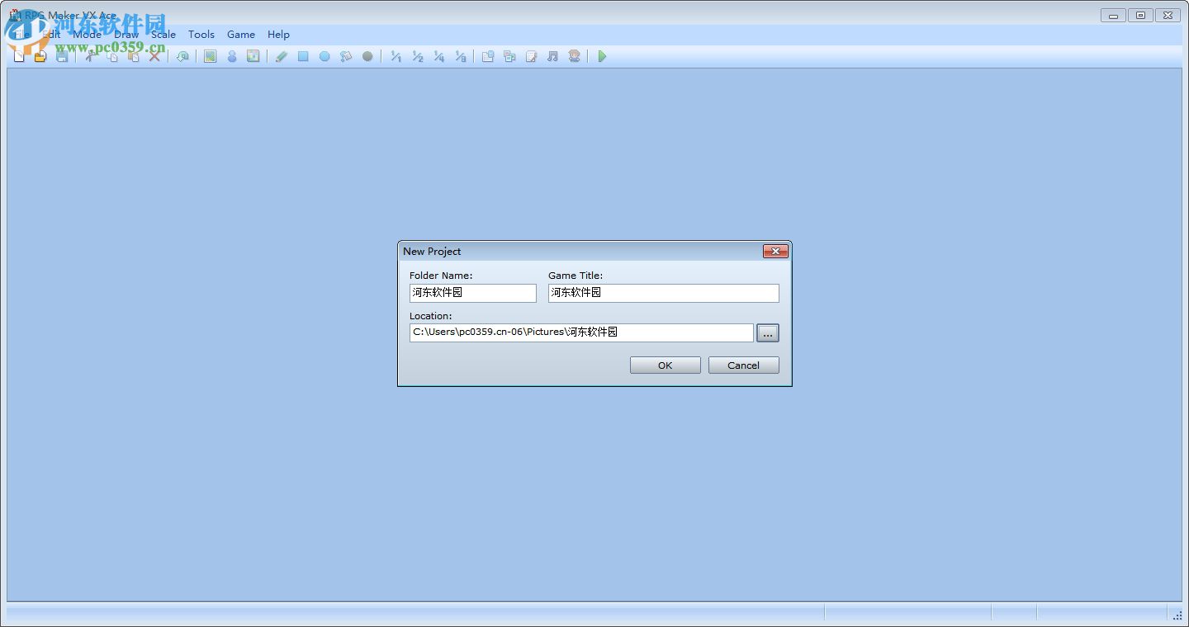Open the Tools menu
The height and width of the screenshot is (627, 1189).
pyautogui.click(x=201, y=35)
